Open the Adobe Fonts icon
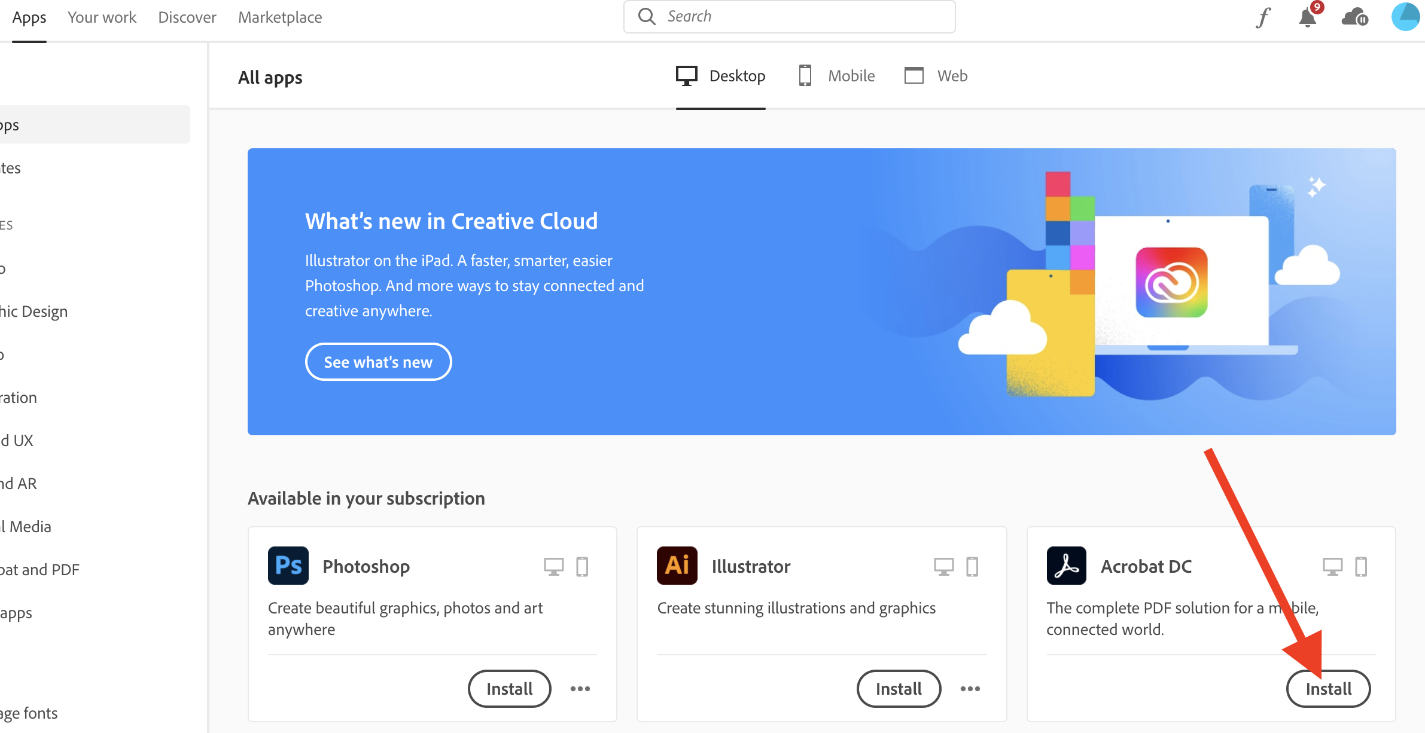This screenshot has height=733, width=1425. [1262, 17]
